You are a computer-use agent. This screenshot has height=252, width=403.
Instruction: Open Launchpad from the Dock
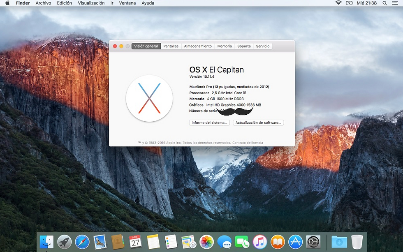pyautogui.click(x=65, y=242)
